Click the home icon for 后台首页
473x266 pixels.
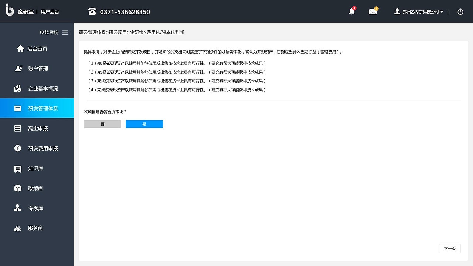[21, 48]
